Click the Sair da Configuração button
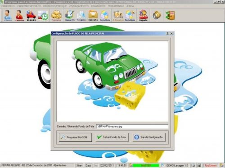Screen dimensions: 225x168 pyautogui.click(x=149, y=137)
